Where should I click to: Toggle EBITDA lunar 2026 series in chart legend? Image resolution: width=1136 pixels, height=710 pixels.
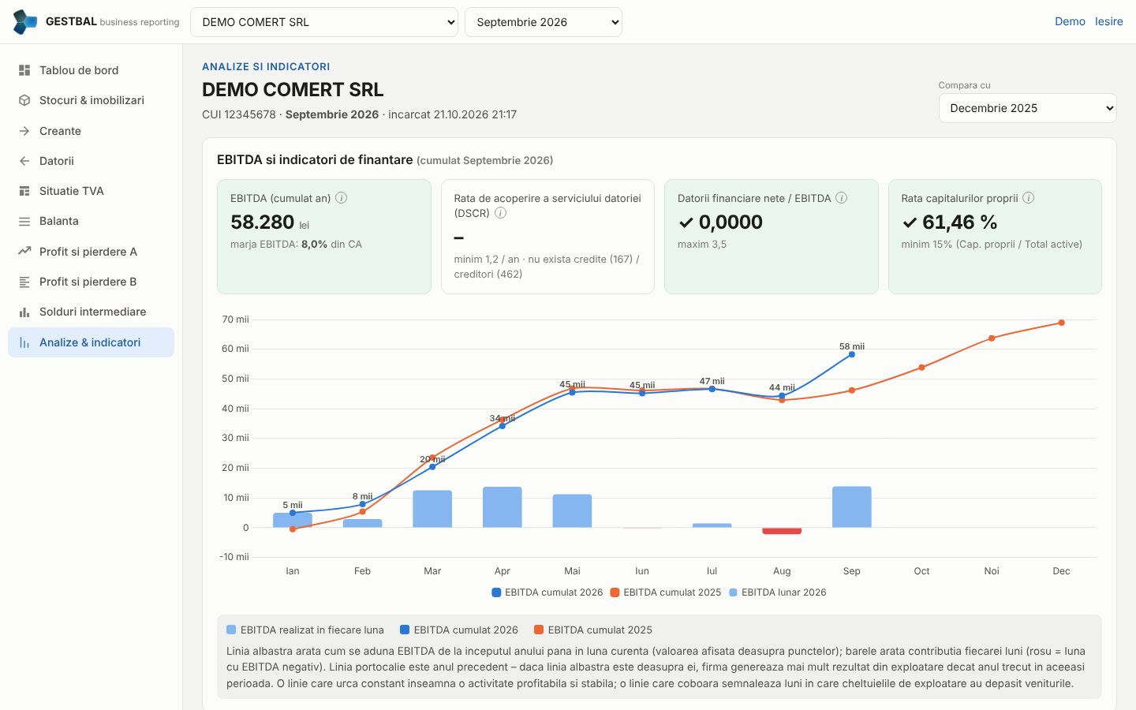[x=777, y=592]
